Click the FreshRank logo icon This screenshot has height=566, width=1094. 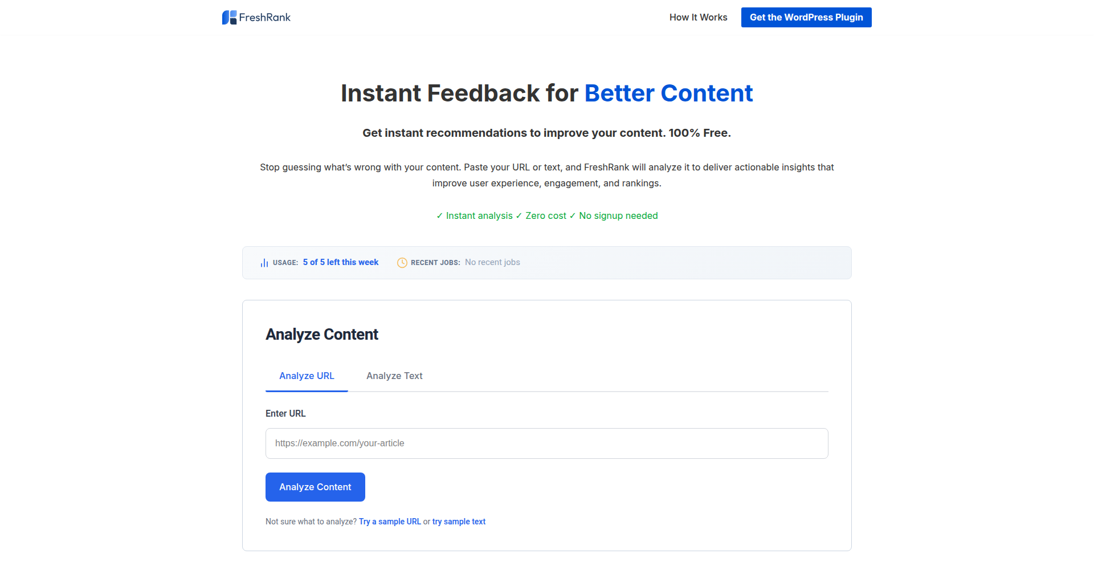click(x=229, y=18)
